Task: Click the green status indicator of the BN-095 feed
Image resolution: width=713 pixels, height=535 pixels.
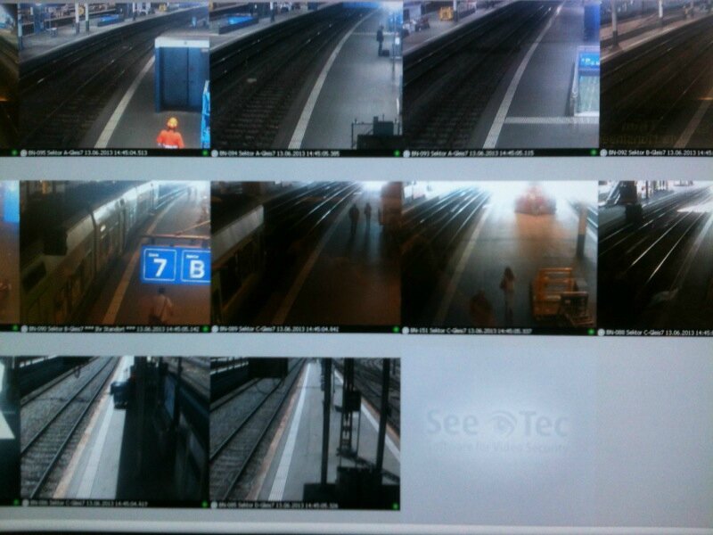Action: [205, 152]
